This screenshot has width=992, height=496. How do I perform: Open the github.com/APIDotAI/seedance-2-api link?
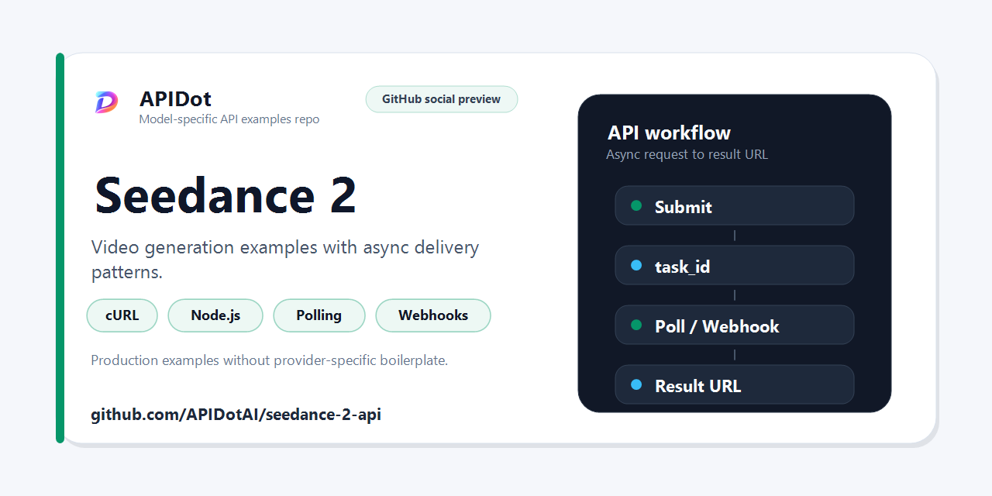236,415
